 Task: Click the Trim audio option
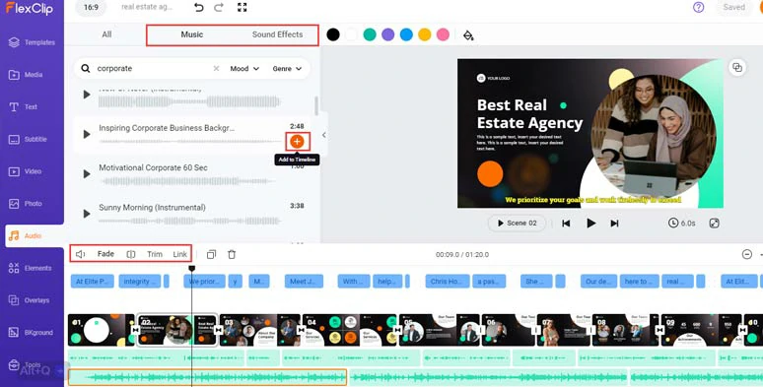pyautogui.click(x=155, y=254)
